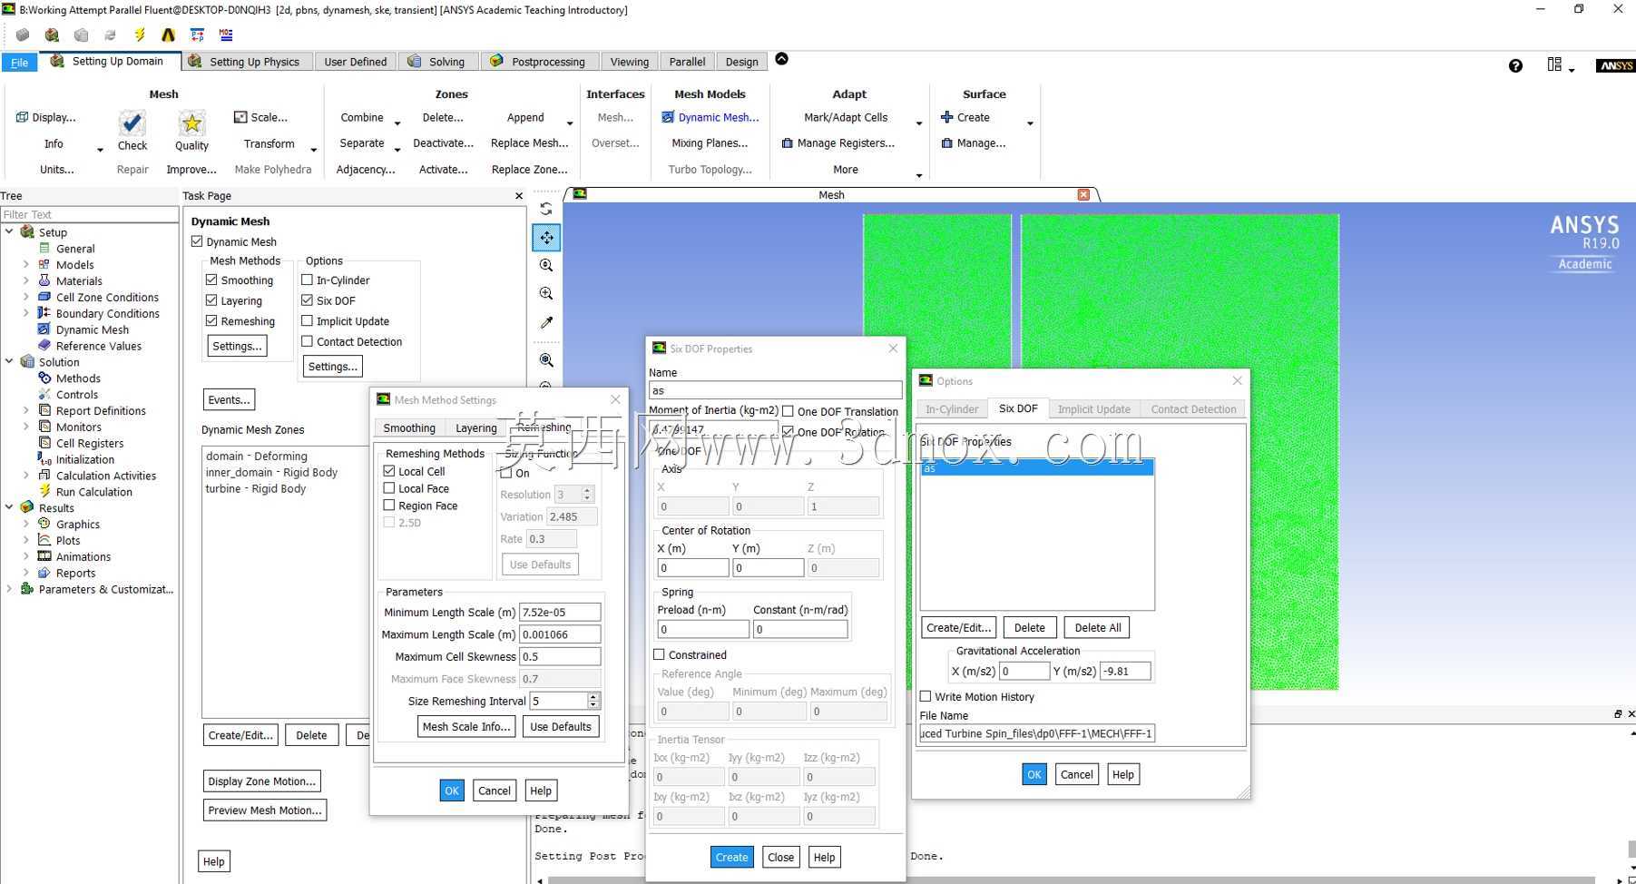1636x884 pixels.
Task: Select the pan view tool
Action: [546, 238]
